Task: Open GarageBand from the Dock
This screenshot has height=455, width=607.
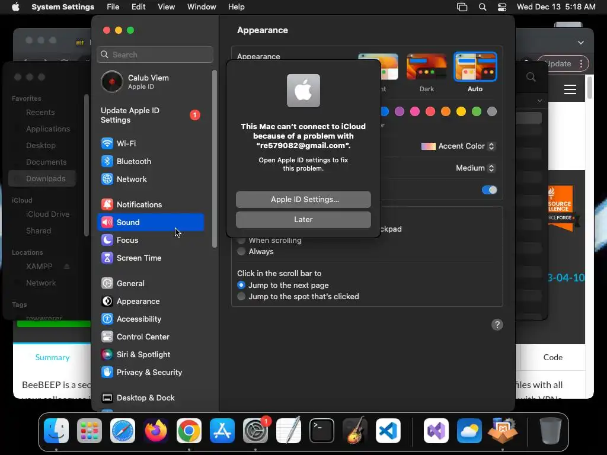Action: pyautogui.click(x=355, y=431)
